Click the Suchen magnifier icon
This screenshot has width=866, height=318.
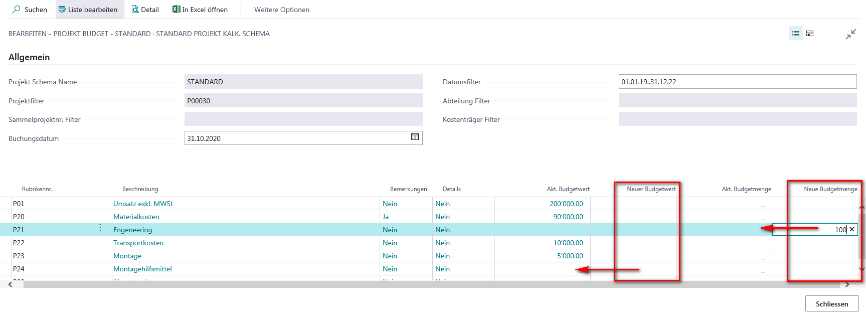click(16, 10)
